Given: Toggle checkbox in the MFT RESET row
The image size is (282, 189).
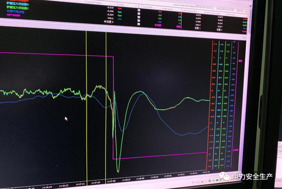Looking at the screenshot, I should click(138, 23).
